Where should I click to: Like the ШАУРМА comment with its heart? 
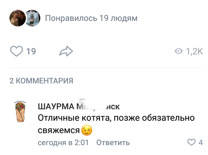click(191, 142)
